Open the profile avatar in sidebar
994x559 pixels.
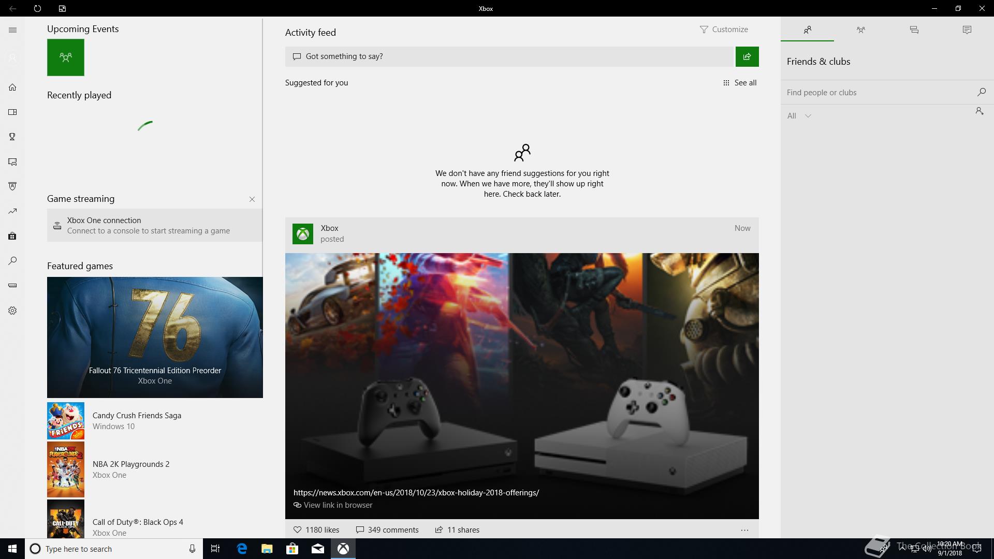(12, 58)
